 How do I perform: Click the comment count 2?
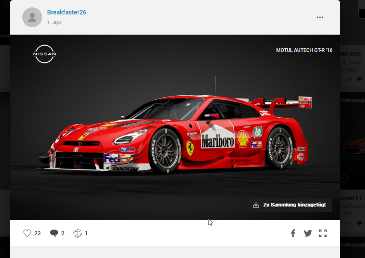click(x=63, y=233)
